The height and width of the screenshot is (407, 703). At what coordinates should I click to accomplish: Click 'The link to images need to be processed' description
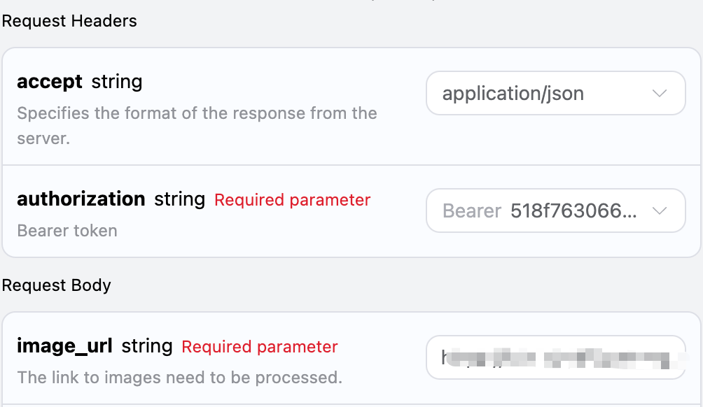tap(179, 378)
